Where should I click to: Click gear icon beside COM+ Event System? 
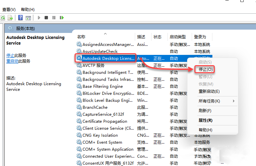(x=79, y=142)
